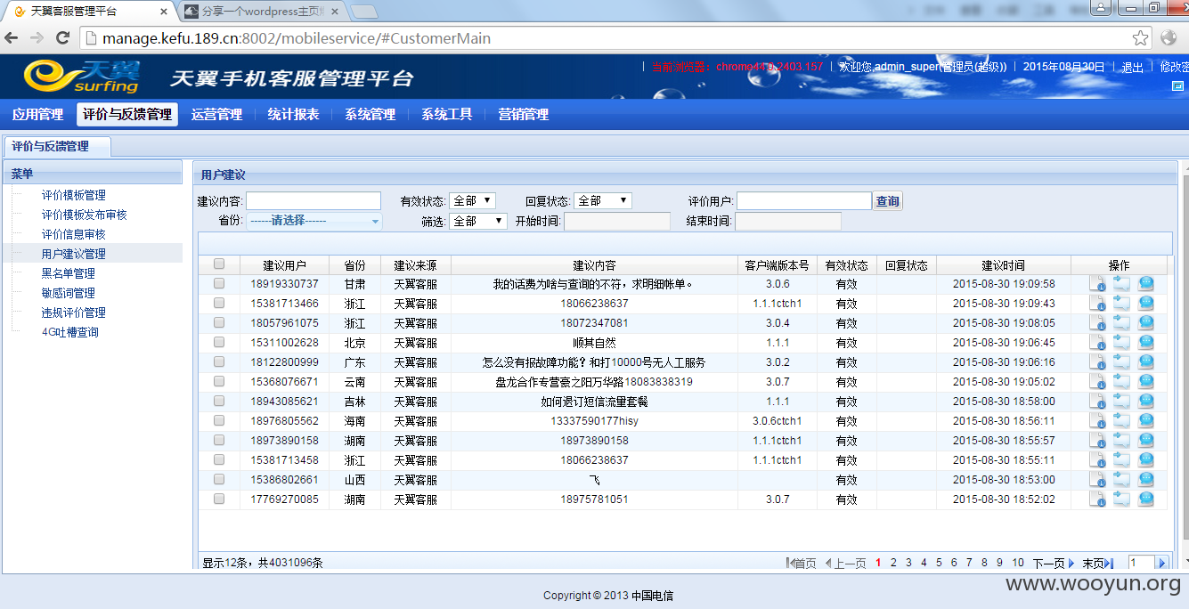Open the 筛选 dropdown
This screenshot has height=609, width=1189.
click(x=478, y=221)
